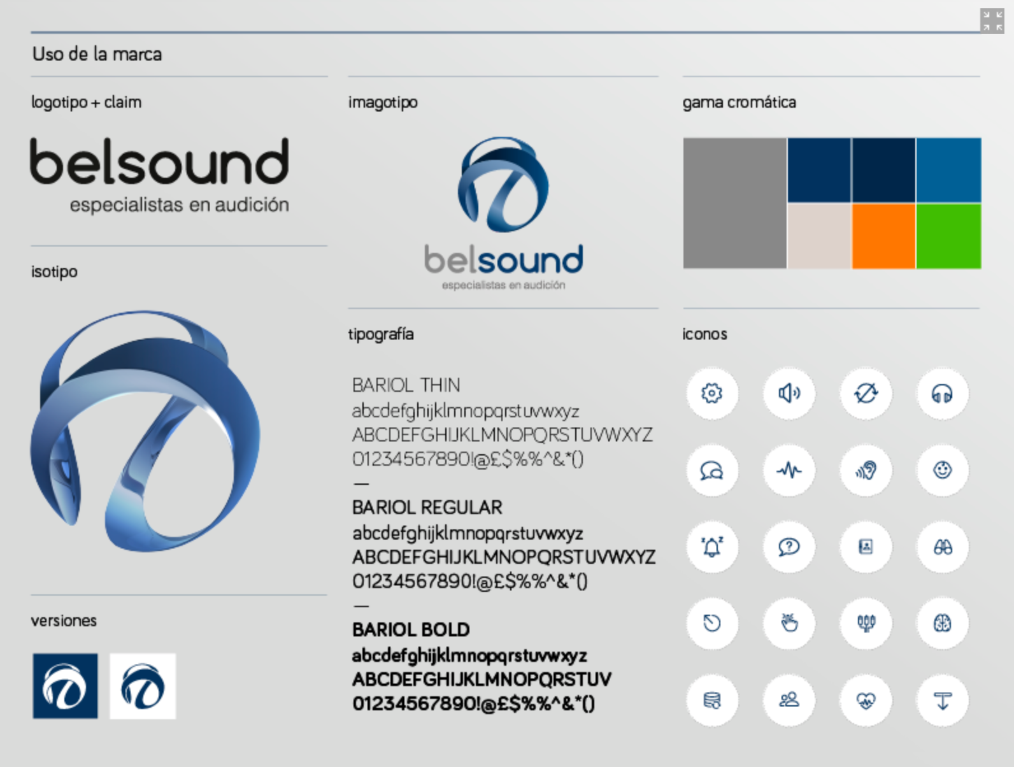Select the gray color swatch

[734, 203]
